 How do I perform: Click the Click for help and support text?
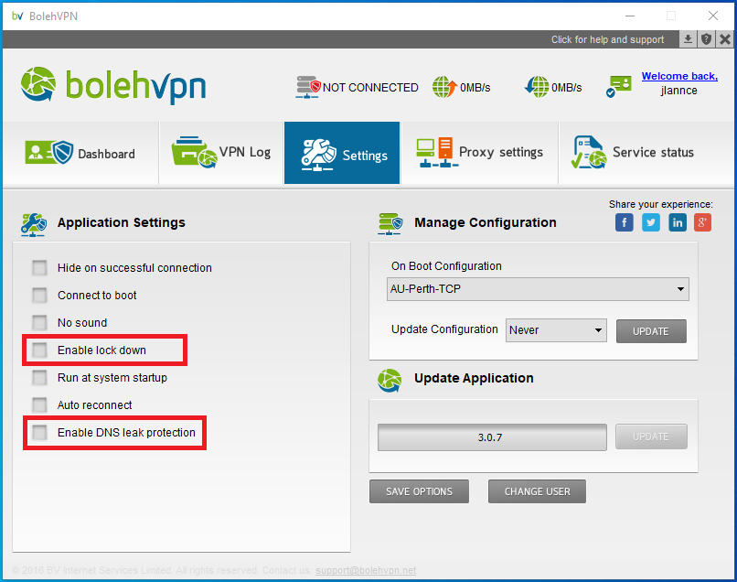point(607,39)
